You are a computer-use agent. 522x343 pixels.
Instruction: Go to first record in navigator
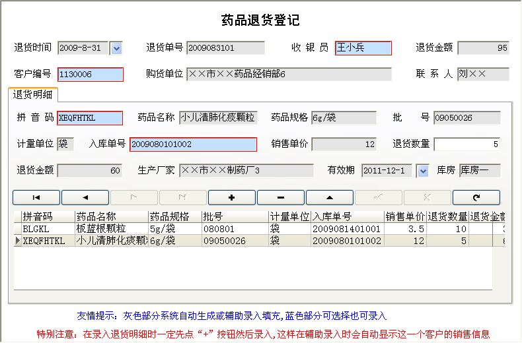point(36,197)
